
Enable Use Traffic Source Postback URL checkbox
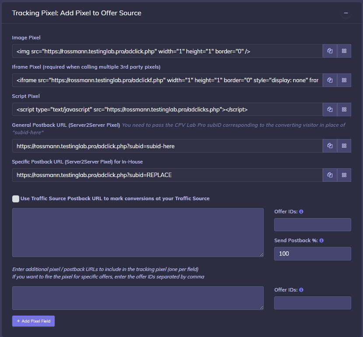click(16, 199)
